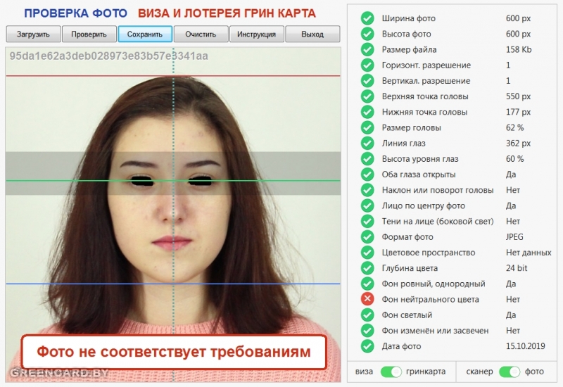Click the ПРОВЕРКА ФОТО heading
The height and width of the screenshot is (387, 563).
click(75, 13)
